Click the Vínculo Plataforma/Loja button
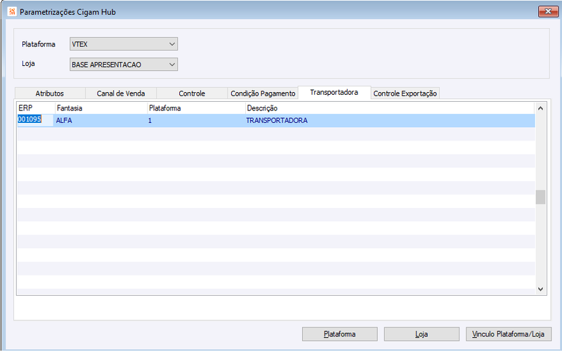The image size is (562, 352). point(509,334)
